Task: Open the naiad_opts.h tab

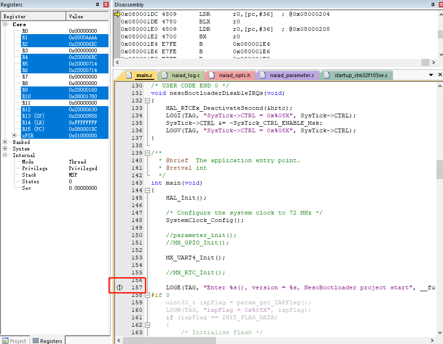Action: 231,75
